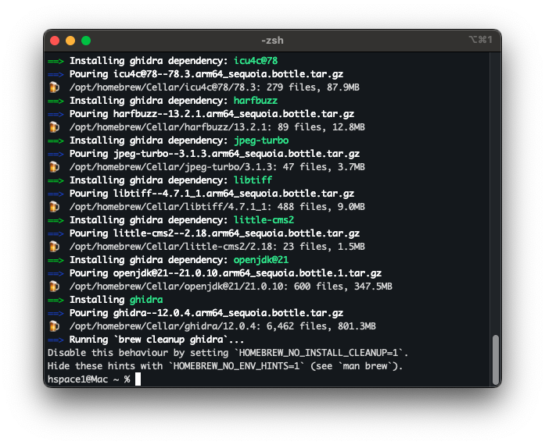The height and width of the screenshot is (445, 545).
Task: Minimize the terminal with the yellow button
Action: pyautogui.click(x=70, y=41)
